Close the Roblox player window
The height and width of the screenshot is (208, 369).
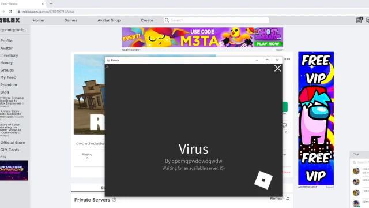pyautogui.click(x=277, y=60)
